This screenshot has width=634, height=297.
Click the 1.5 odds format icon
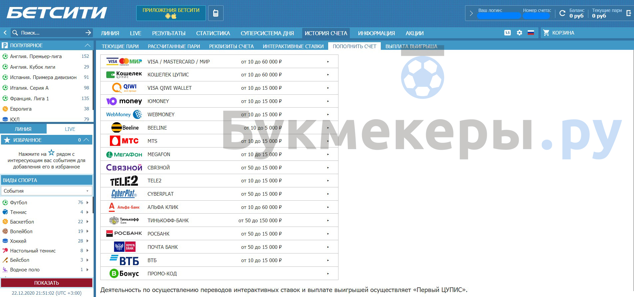[x=507, y=33]
